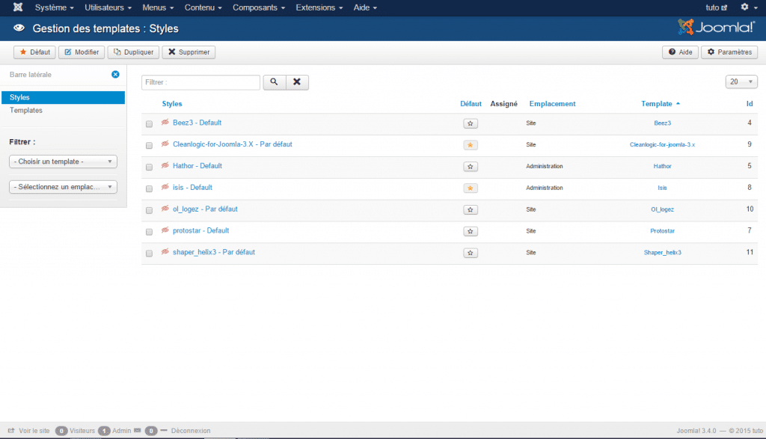The width and height of the screenshot is (766, 439).
Task: Open the gear settings menu at top right
Action: [747, 7]
